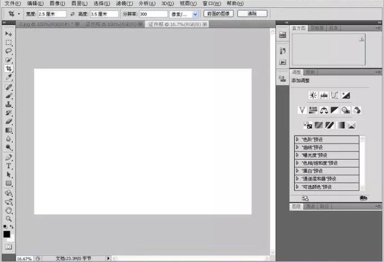This screenshot has width=384, height=262.
Task: Add Levels adjustment
Action: click(324, 95)
